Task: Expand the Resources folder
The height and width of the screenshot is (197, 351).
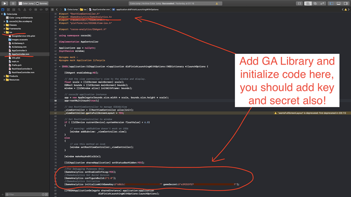Action: point(5,80)
